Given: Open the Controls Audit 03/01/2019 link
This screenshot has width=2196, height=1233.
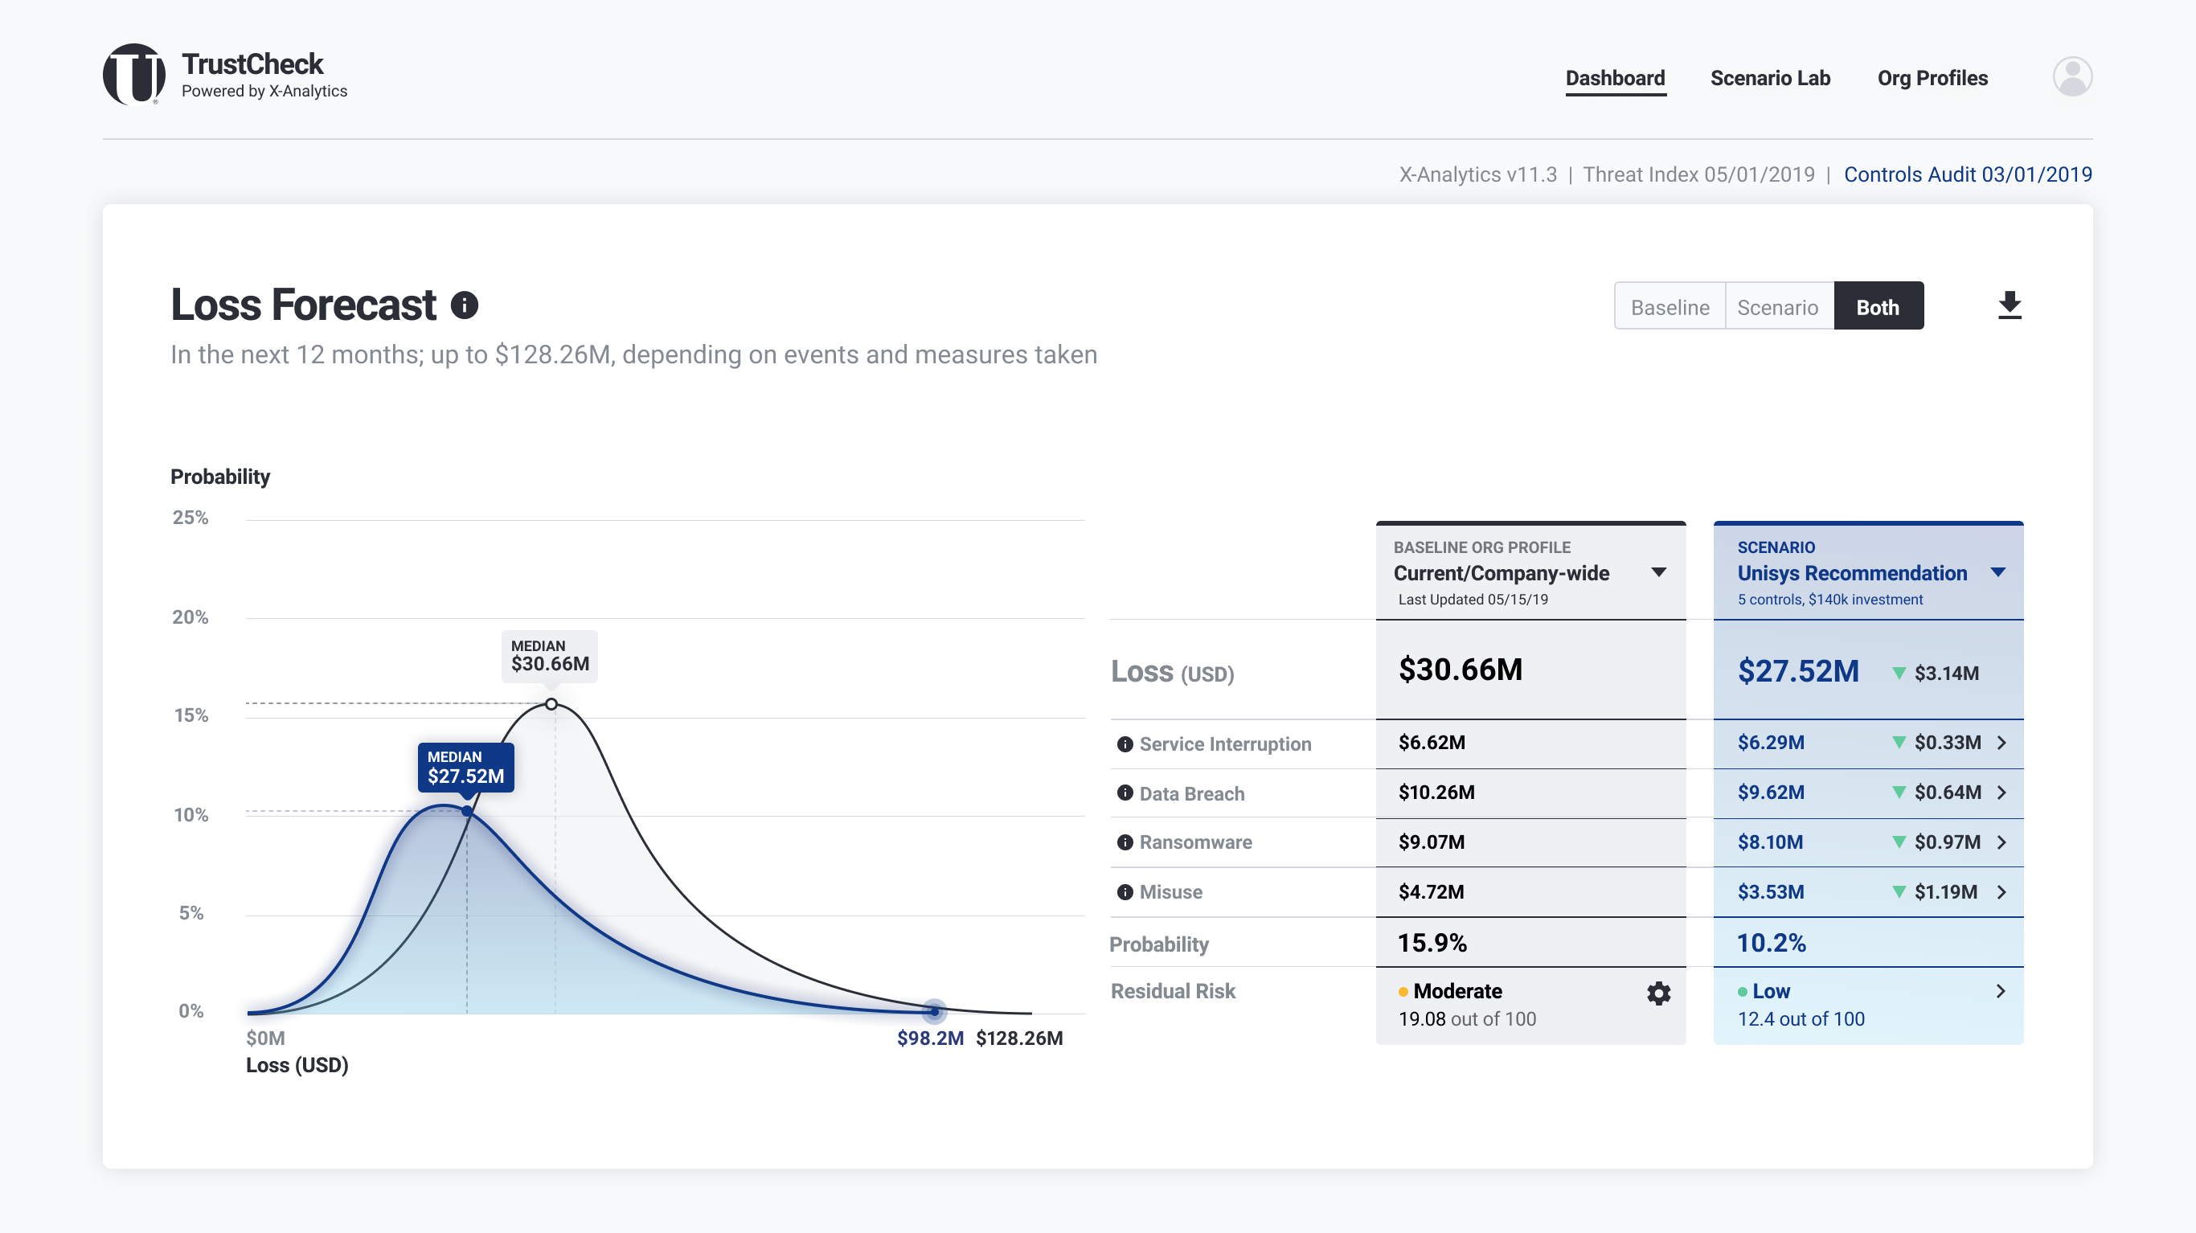Looking at the screenshot, I should pyautogui.click(x=1967, y=174).
